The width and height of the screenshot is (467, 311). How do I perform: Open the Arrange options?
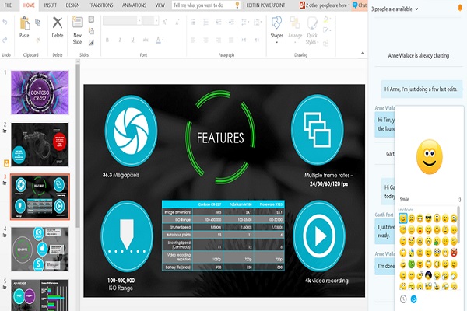295,30
